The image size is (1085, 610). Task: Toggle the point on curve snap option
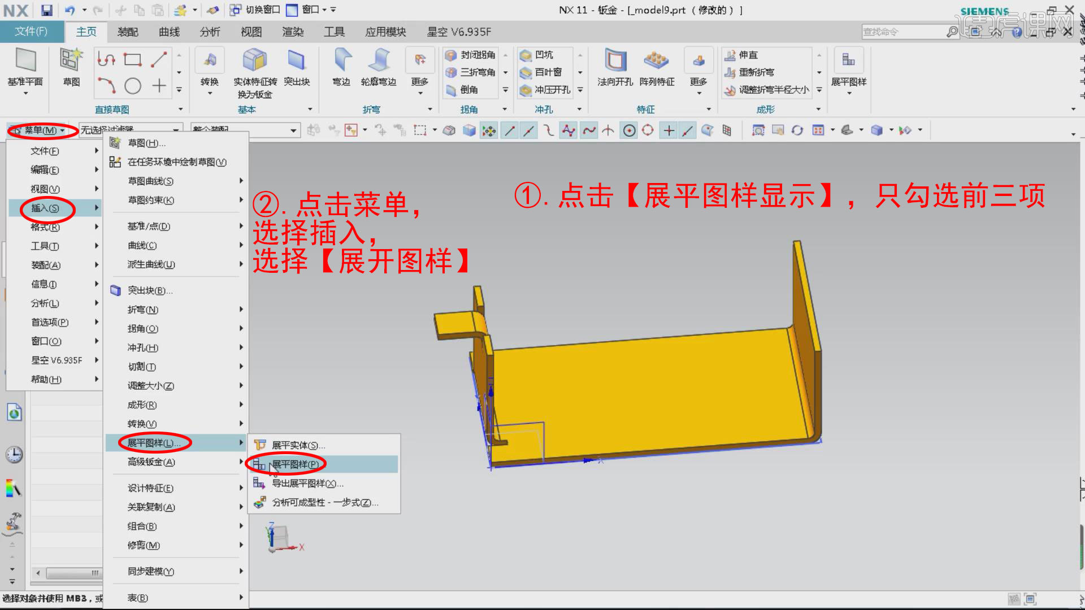tap(688, 131)
